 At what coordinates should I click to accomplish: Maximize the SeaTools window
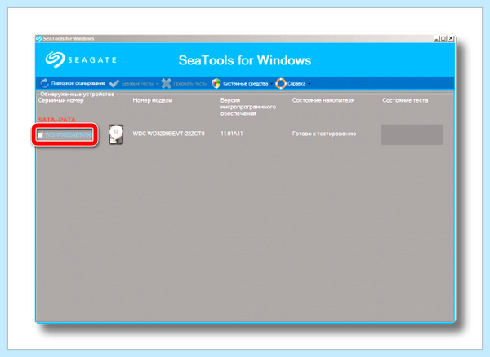coord(443,38)
